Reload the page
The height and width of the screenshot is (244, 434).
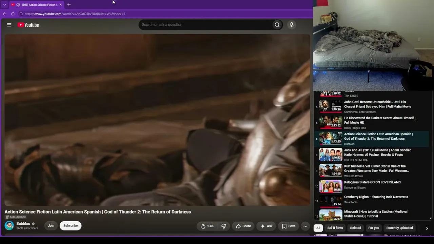[13, 14]
